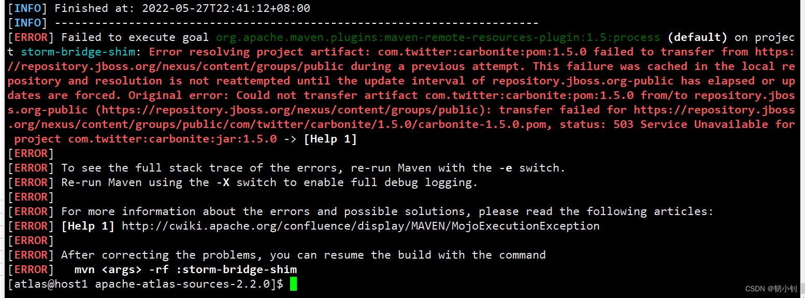The height and width of the screenshot is (298, 805).
Task: Click [Help 1] after the arrow
Action: pos(330,139)
